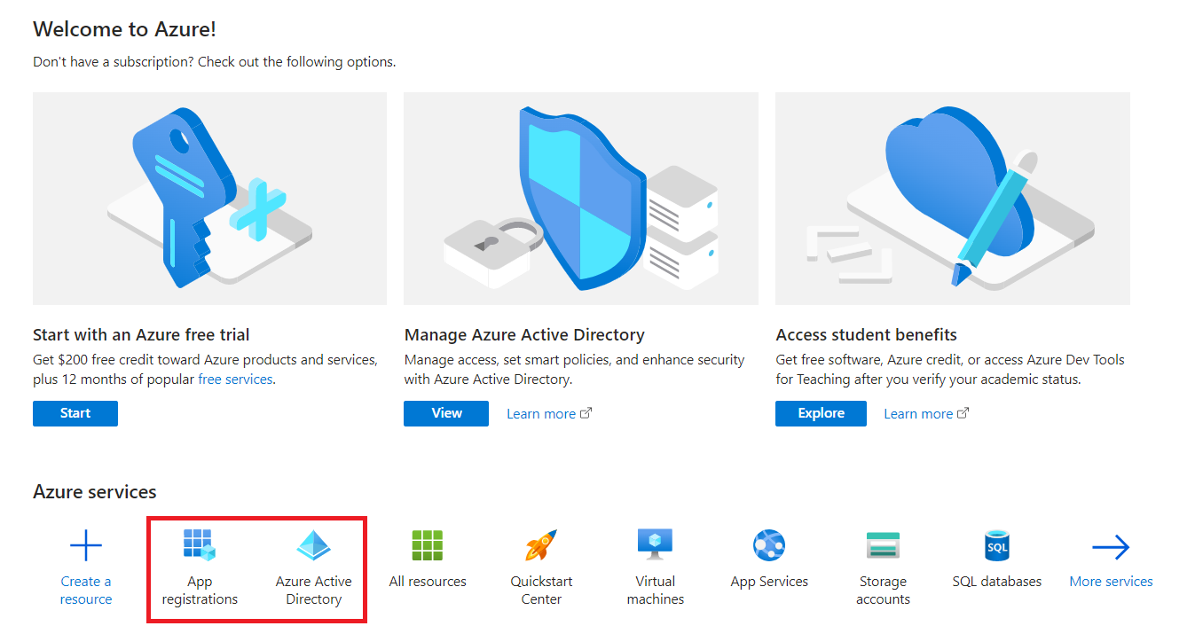The width and height of the screenshot is (1203, 626).
Task: Follow the free services link
Action: [235, 380]
